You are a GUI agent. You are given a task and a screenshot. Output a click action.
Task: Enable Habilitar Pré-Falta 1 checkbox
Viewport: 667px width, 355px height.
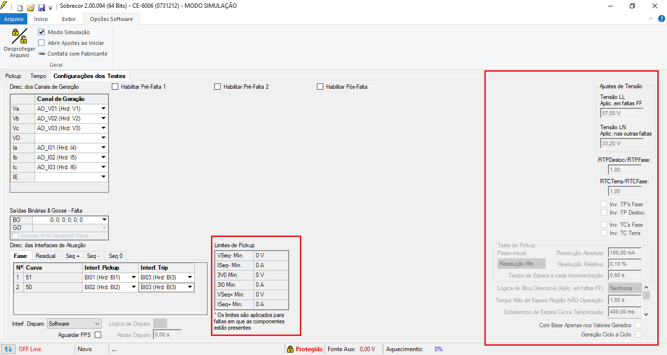115,87
